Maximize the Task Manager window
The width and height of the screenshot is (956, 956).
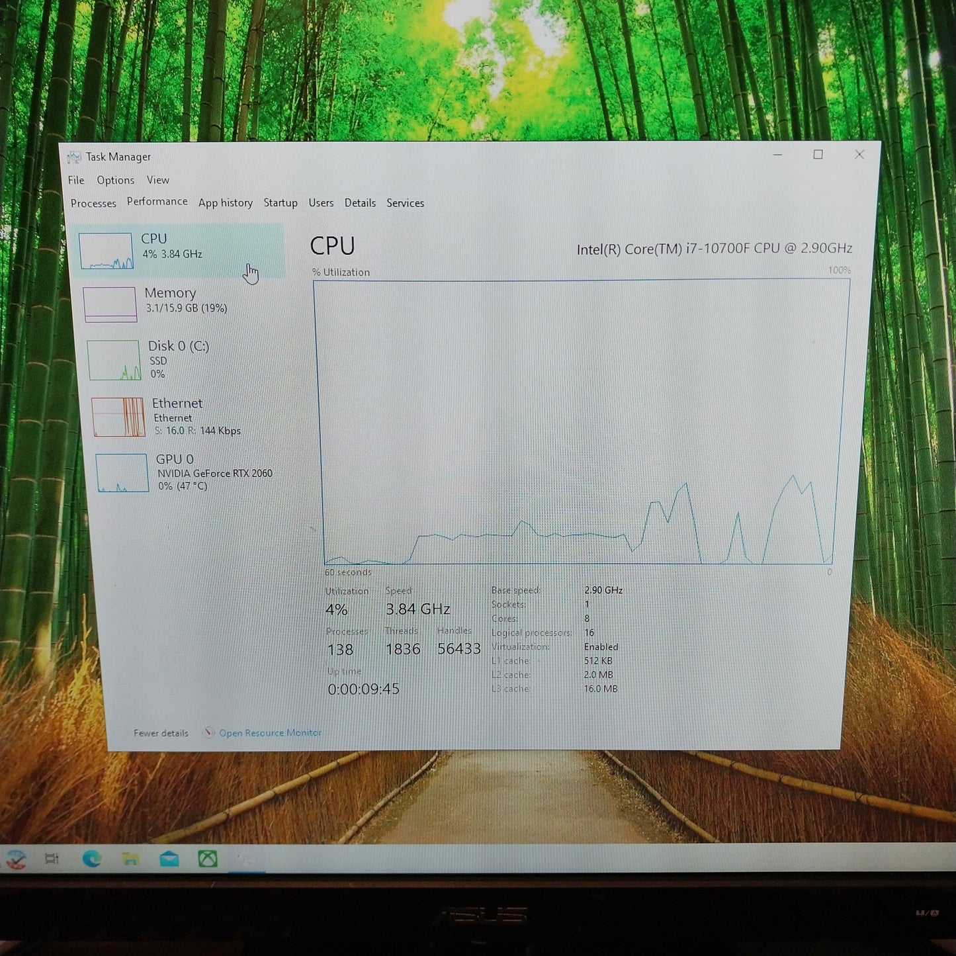coord(818,154)
